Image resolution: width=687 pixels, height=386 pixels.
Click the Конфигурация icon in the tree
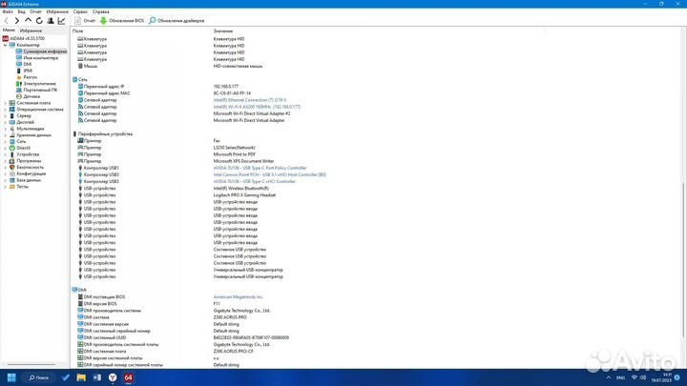tap(12, 173)
